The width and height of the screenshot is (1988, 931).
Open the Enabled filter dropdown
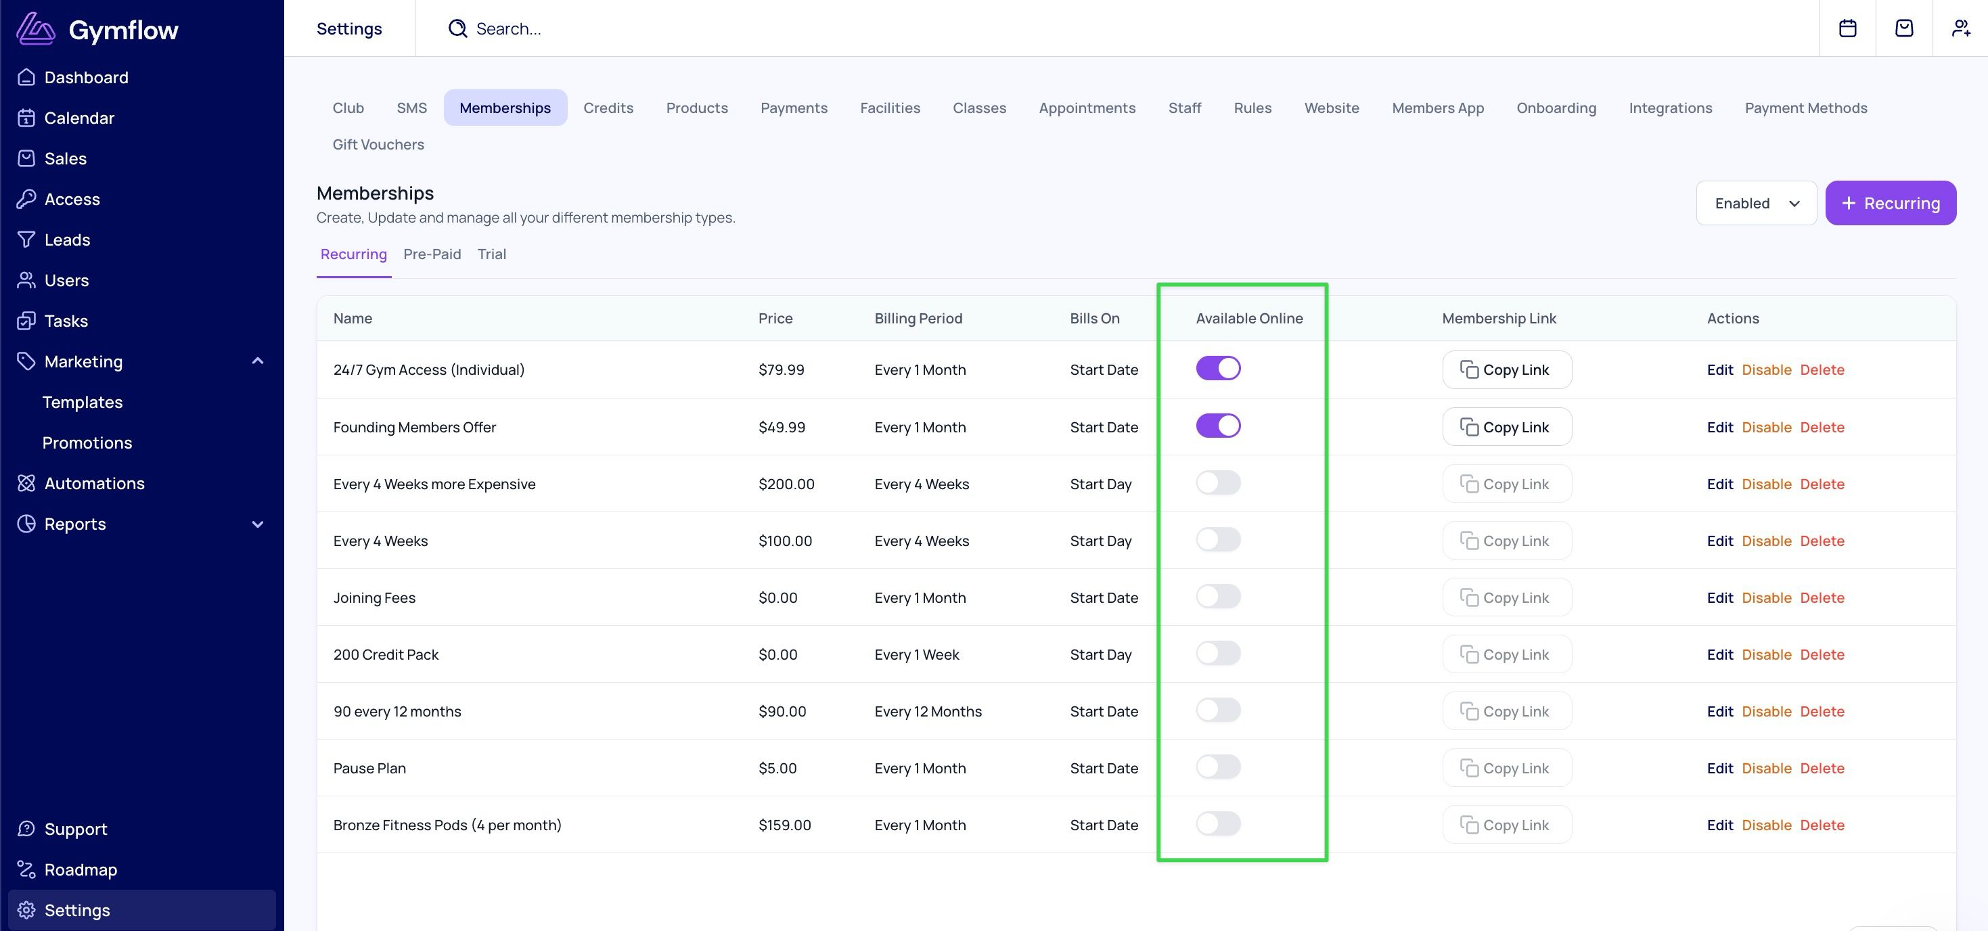click(x=1756, y=203)
